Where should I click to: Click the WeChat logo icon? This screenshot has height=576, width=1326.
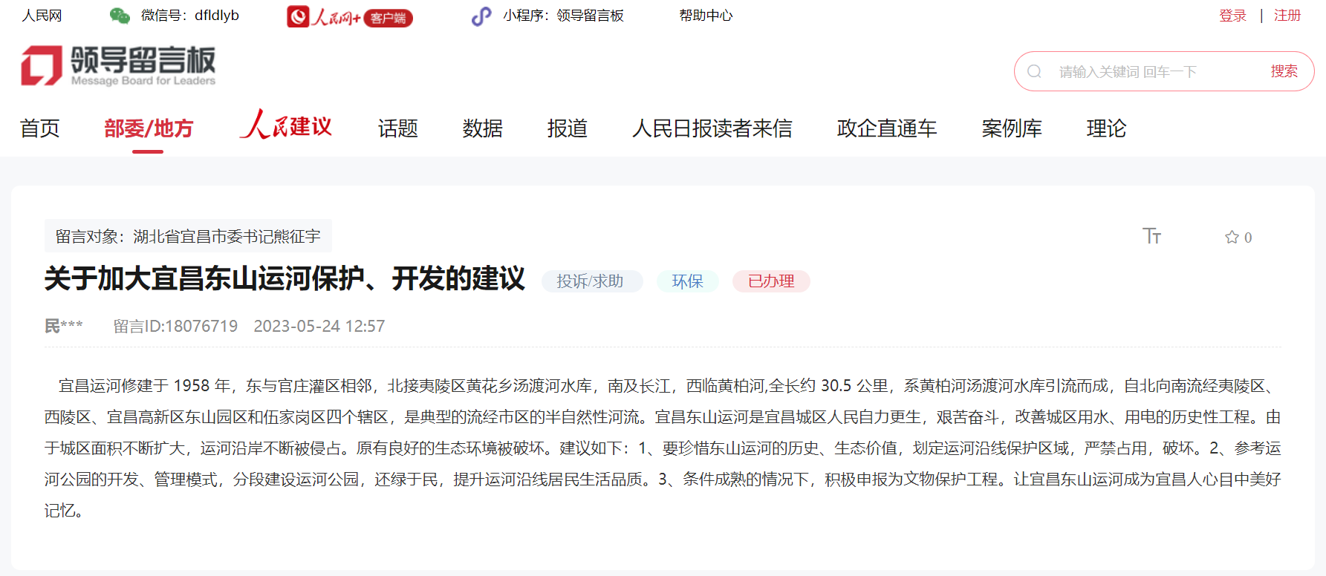coord(120,16)
